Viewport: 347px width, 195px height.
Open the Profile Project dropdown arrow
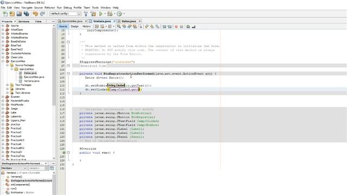pos(124,14)
